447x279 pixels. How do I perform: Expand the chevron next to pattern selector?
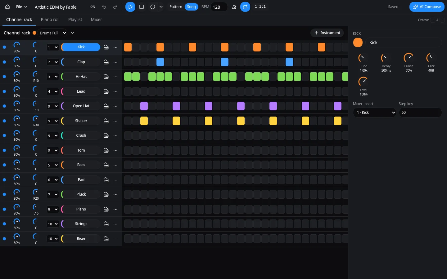pyautogui.click(x=72, y=33)
